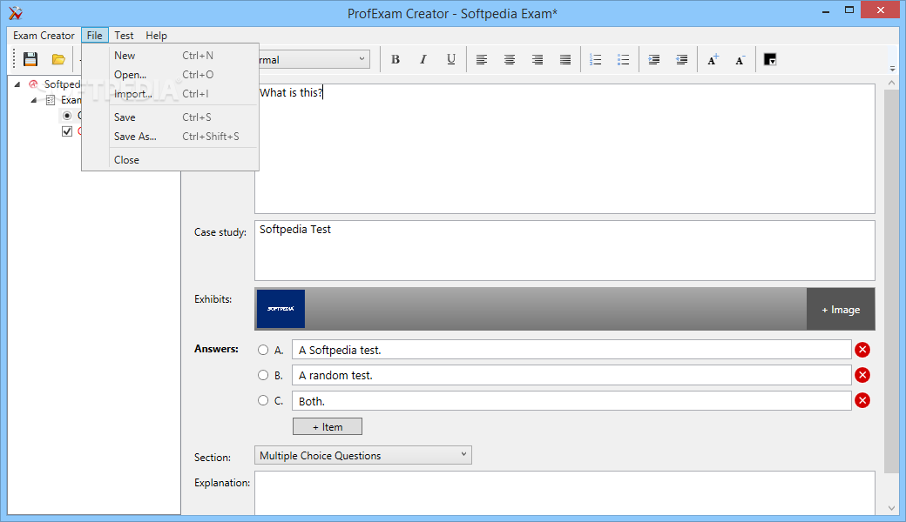906x522 pixels.
Task: Insert a numbered list
Action: 595,59
